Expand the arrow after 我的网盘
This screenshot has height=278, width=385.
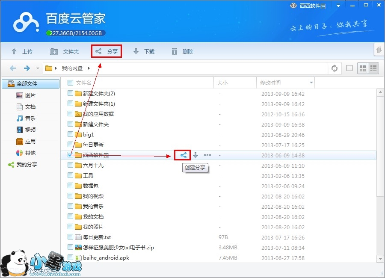(89, 68)
